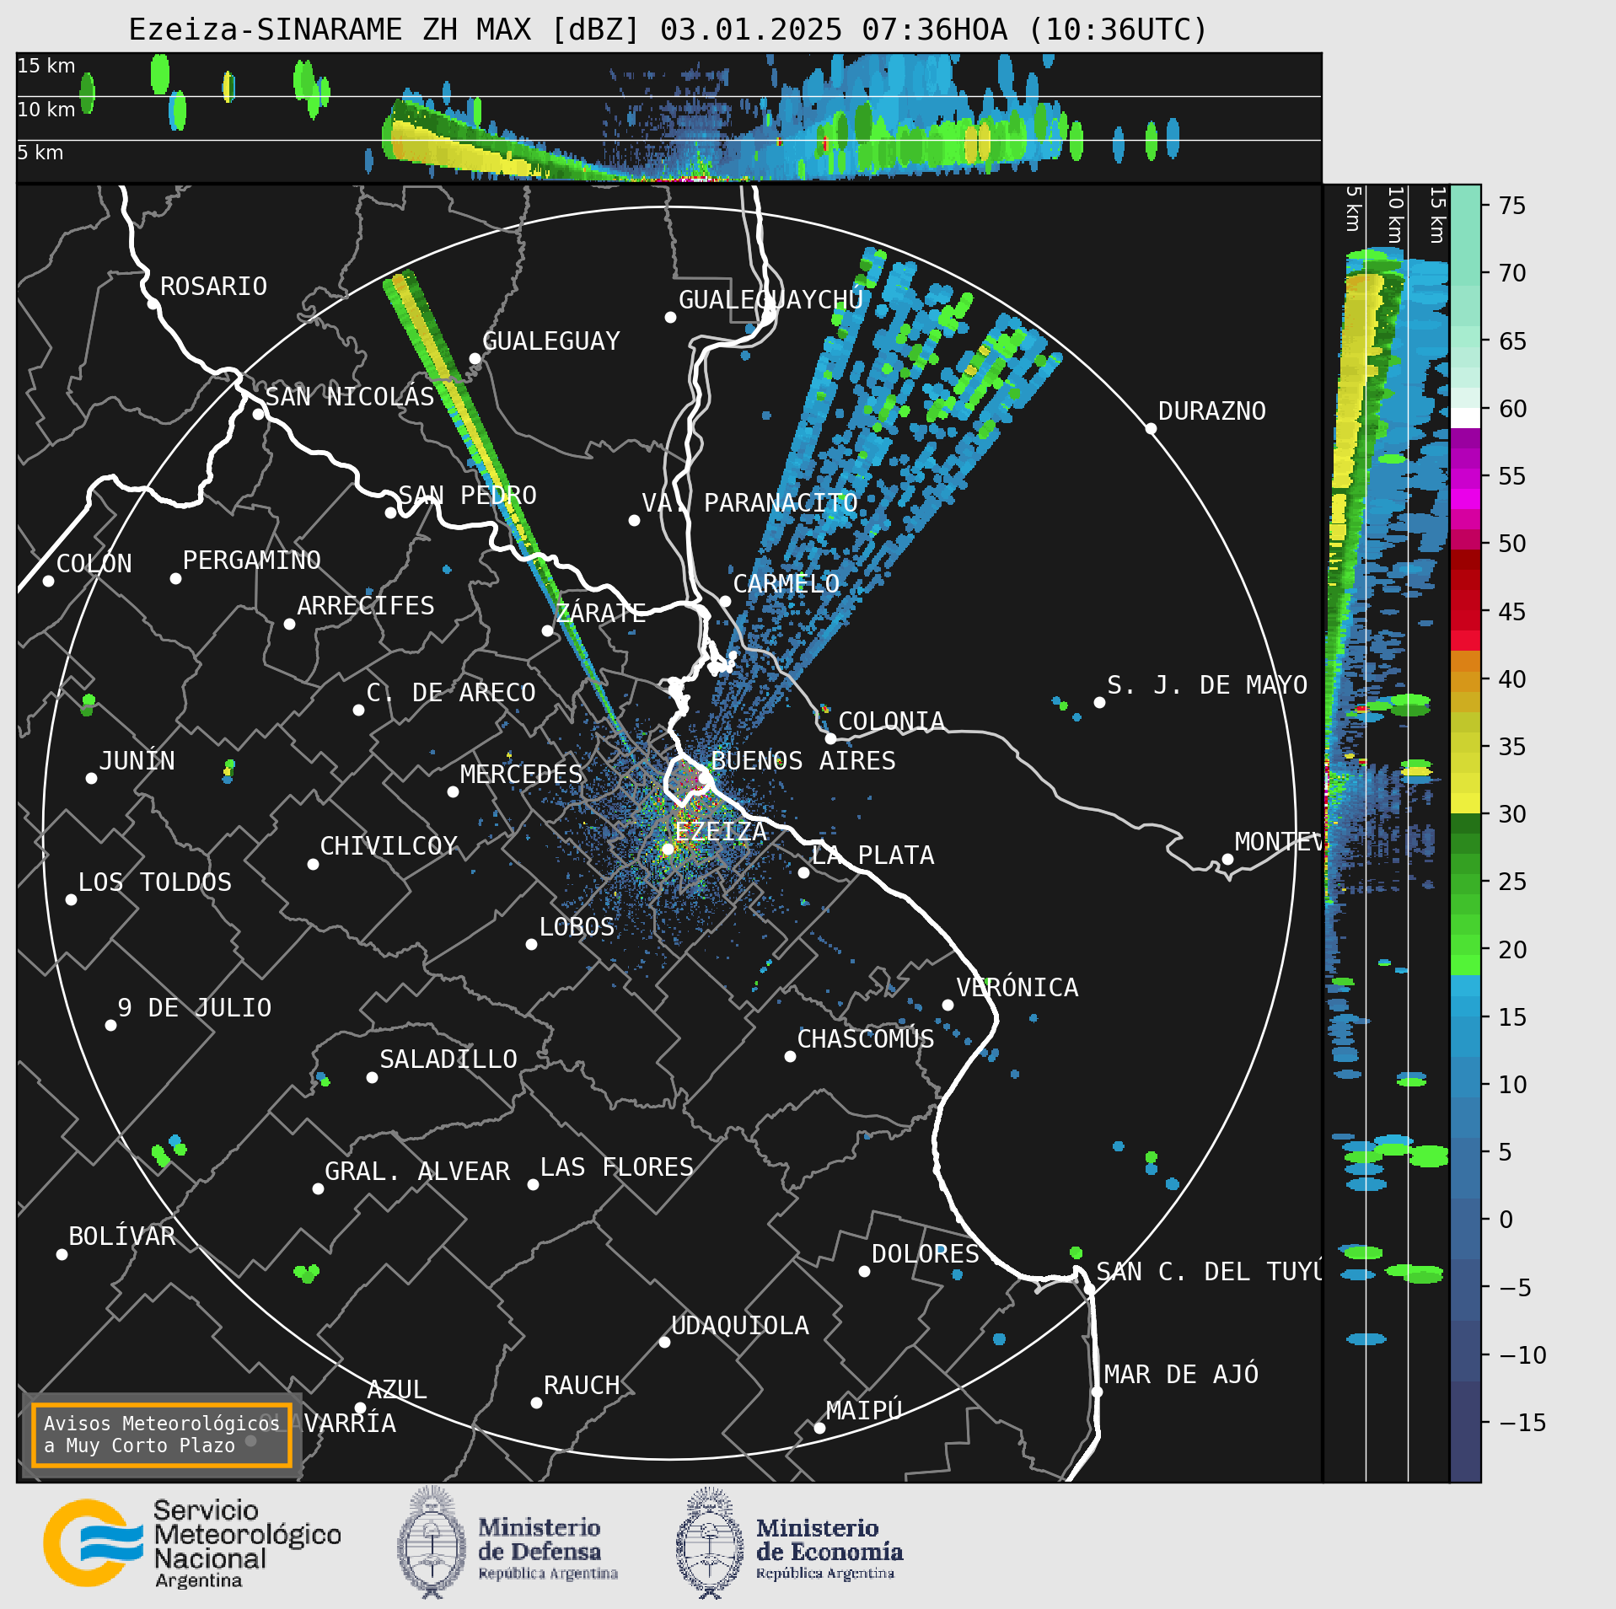The height and width of the screenshot is (1609, 1616).
Task: Click the Mar de Ajó location marker
Action: click(1097, 1392)
